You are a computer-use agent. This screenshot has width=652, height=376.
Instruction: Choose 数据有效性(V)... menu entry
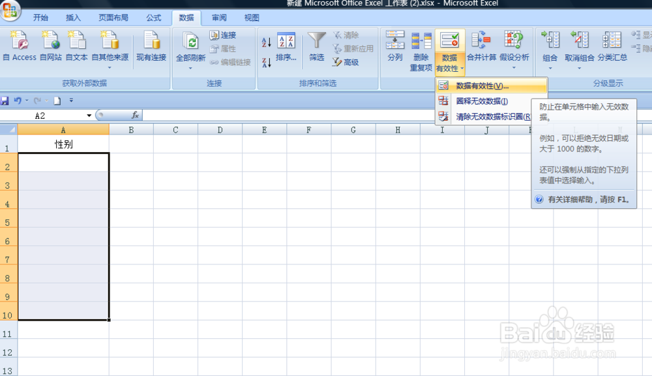tap(491, 86)
